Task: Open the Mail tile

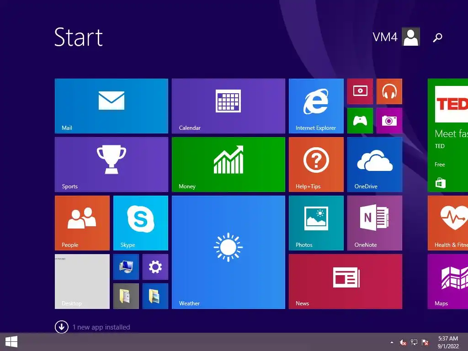Action: (112, 106)
